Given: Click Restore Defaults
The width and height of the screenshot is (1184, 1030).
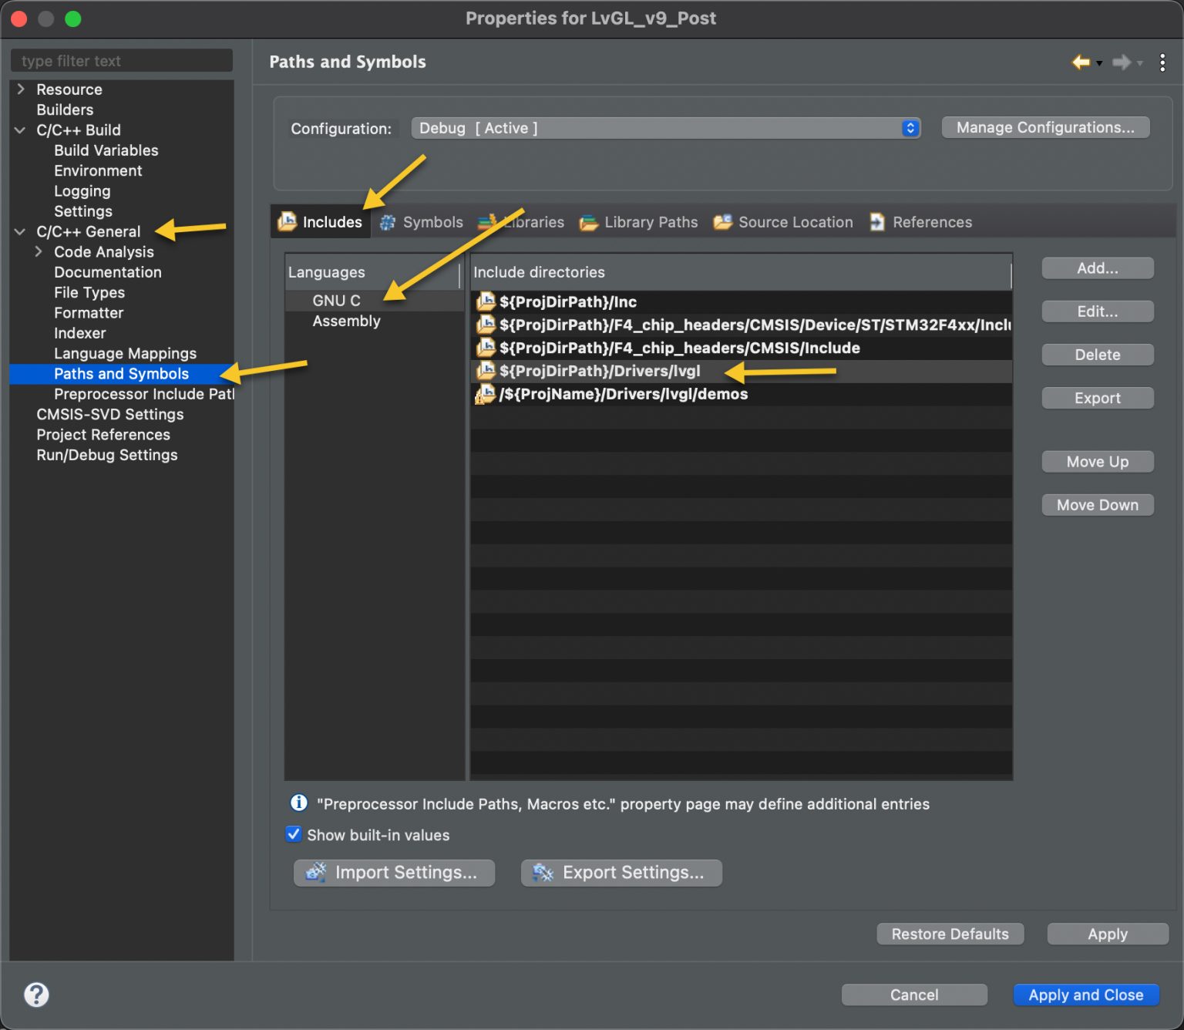Looking at the screenshot, I should pyautogui.click(x=950, y=934).
